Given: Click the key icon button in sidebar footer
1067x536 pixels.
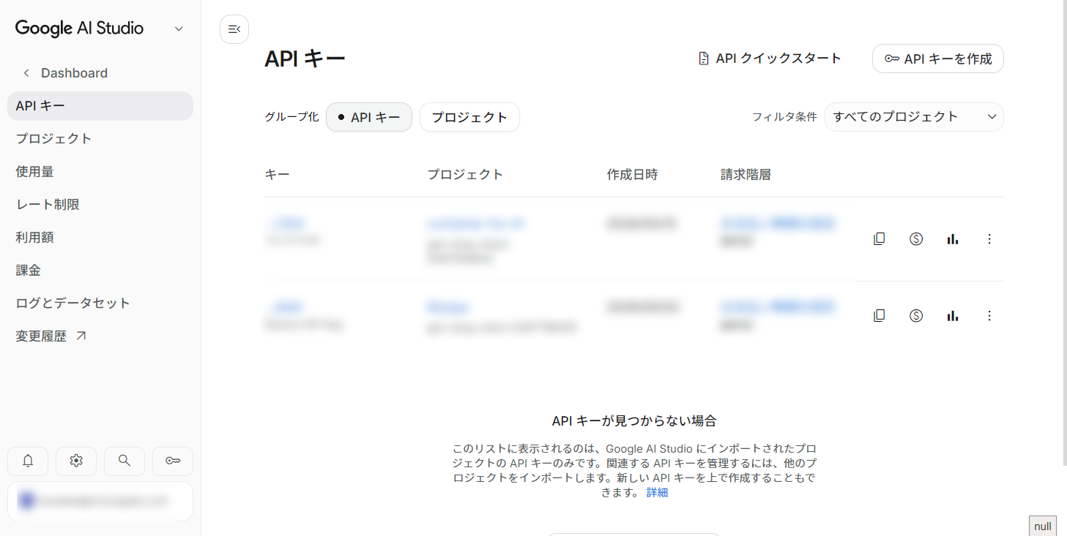Looking at the screenshot, I should tap(173, 461).
